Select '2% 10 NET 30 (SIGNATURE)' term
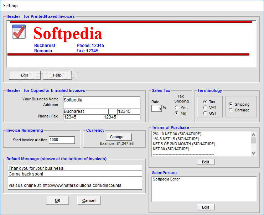 177,134
